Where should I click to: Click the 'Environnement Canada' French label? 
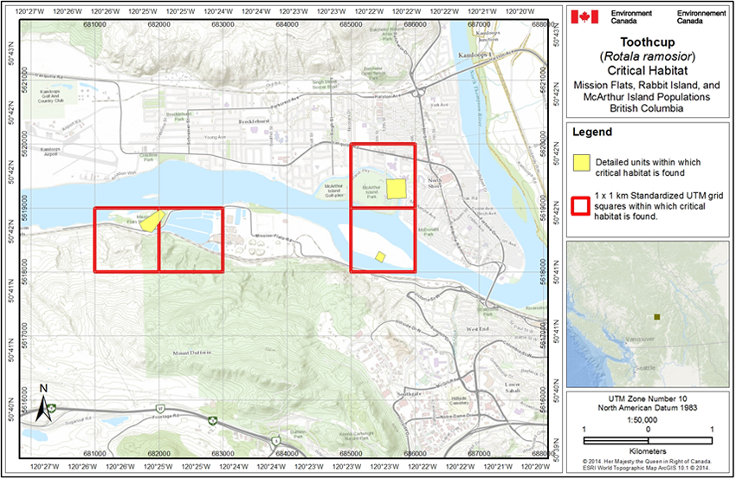coord(701,17)
